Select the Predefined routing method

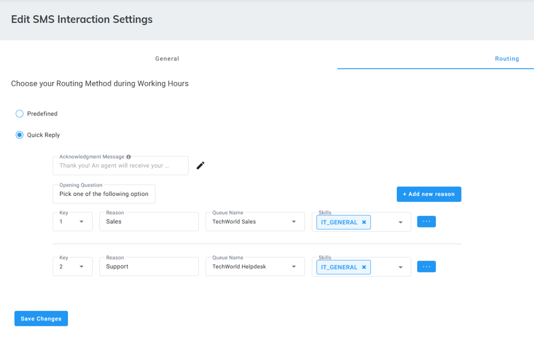coord(19,114)
